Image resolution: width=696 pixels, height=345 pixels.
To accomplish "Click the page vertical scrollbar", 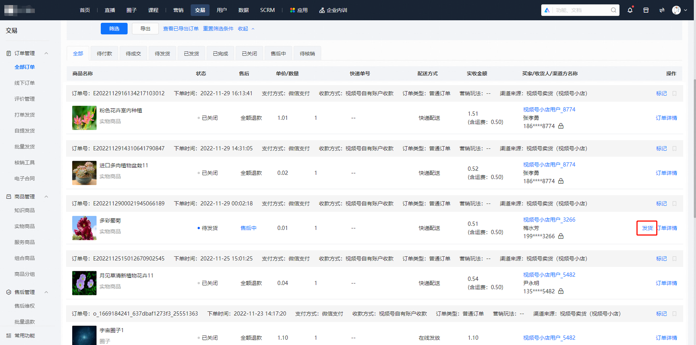I will pyautogui.click(x=694, y=148).
